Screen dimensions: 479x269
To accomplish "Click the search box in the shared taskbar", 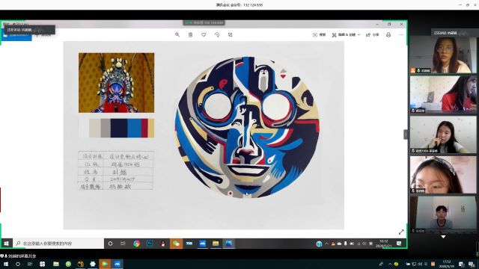I will [58, 244].
